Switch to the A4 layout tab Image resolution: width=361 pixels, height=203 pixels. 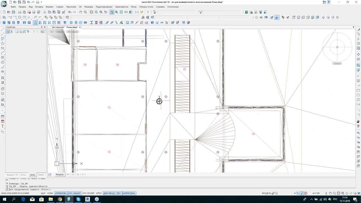click(68, 175)
